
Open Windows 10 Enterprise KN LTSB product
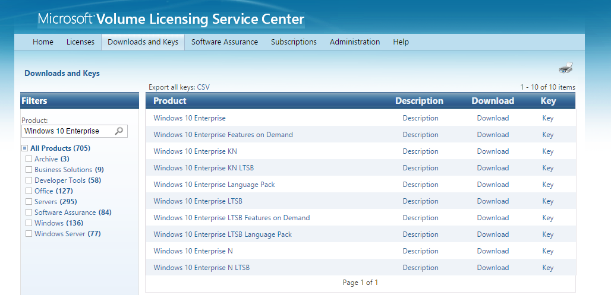pyautogui.click(x=204, y=168)
